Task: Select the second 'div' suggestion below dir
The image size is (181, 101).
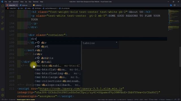Action: click(58, 54)
